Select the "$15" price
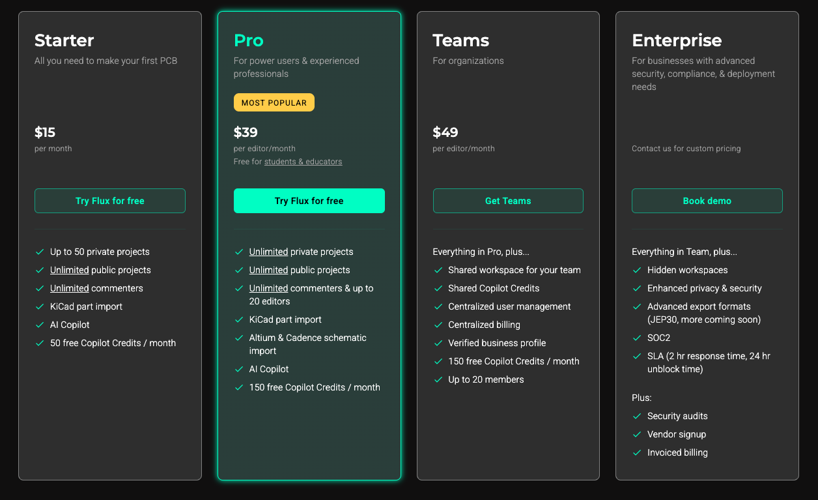This screenshot has width=818, height=500. tap(45, 132)
